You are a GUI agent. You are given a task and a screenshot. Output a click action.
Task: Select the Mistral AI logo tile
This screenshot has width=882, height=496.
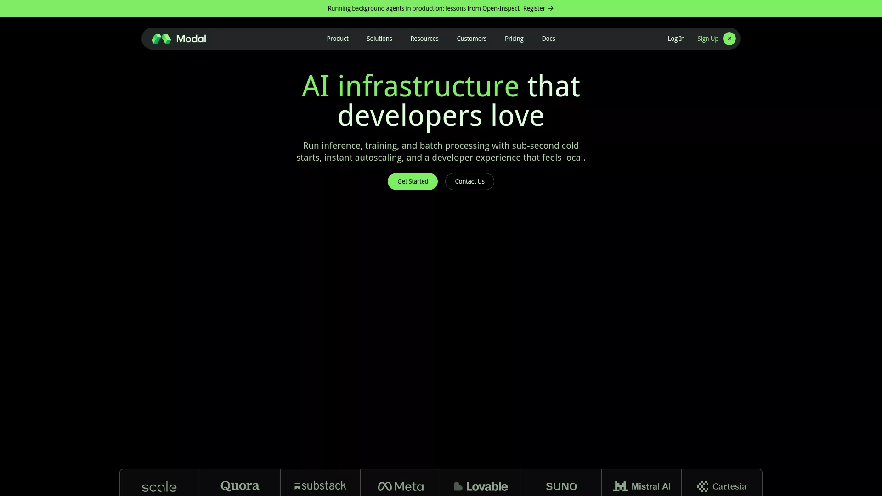pos(642,483)
